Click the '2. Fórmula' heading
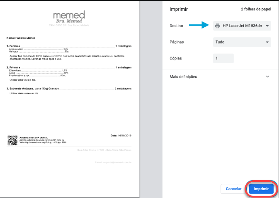 click(13, 67)
